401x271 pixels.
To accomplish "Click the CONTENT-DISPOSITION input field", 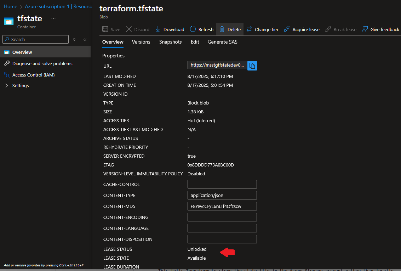I will tap(222, 239).
